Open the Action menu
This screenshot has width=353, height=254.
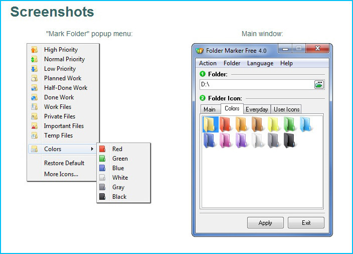tap(208, 63)
